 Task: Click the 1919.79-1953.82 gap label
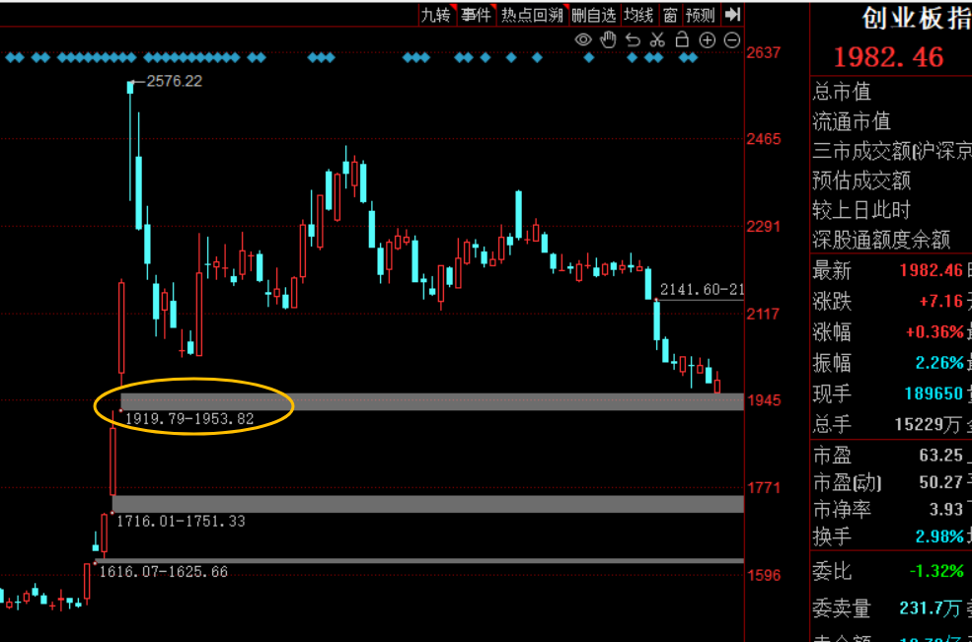coord(189,419)
